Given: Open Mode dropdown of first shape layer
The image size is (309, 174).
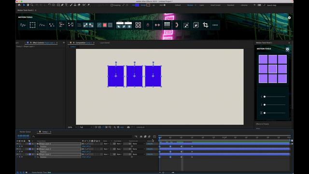Looking at the screenshot, I should click(106, 144).
